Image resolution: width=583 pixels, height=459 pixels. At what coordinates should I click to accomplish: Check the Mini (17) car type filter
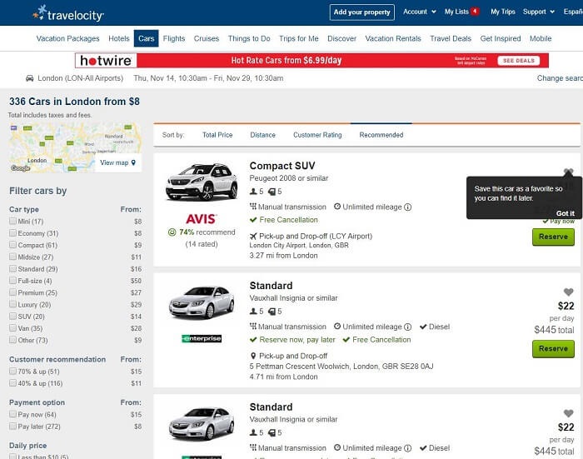tap(12, 221)
